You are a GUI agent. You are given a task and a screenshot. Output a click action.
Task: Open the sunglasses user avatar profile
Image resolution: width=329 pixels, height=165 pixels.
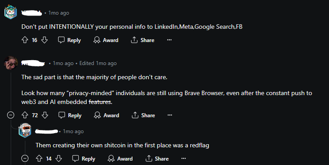pos(11,63)
